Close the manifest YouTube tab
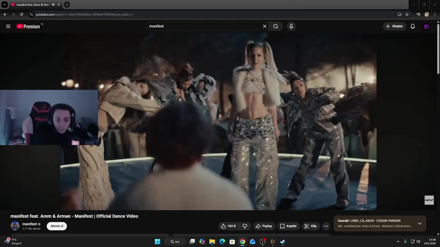 (x=59, y=5)
